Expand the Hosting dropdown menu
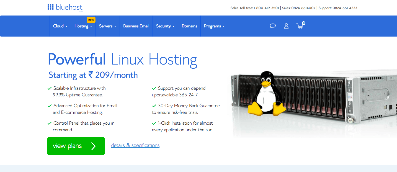 83,26
